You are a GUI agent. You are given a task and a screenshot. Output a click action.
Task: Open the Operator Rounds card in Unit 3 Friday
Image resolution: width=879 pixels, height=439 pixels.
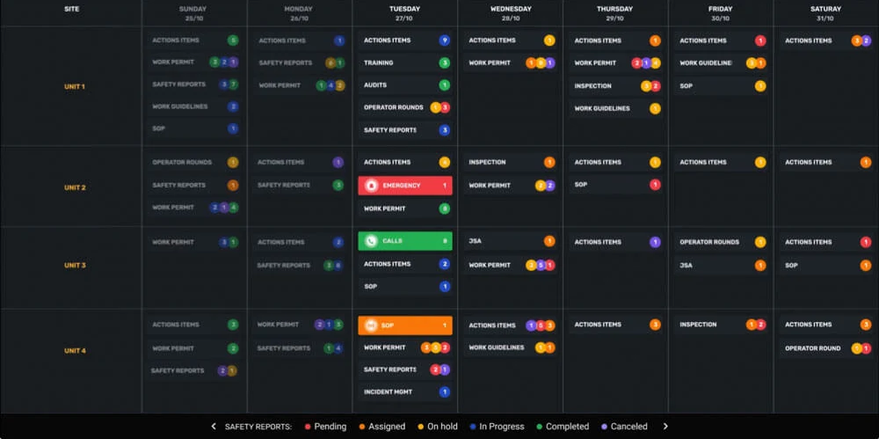(x=722, y=242)
